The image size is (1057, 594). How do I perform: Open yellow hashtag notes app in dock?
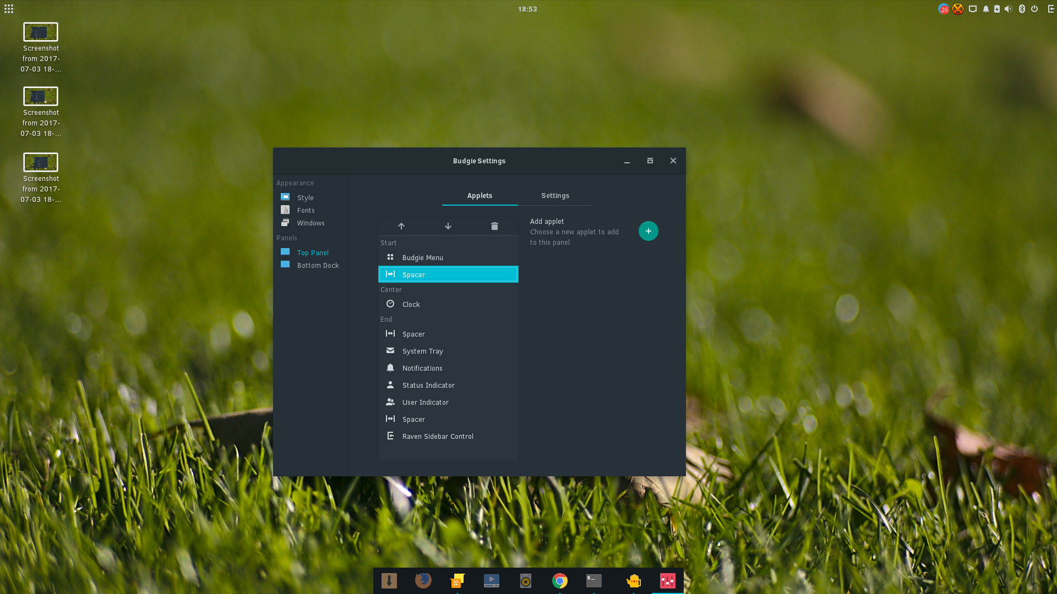point(457,580)
